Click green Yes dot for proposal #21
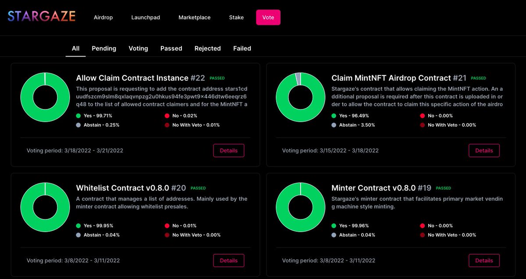Screen dimensions: 526x279 [334, 116]
